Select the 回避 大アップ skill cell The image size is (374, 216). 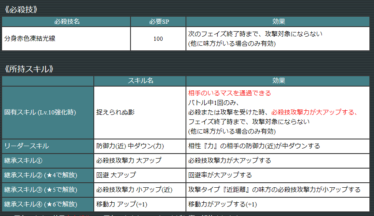[140, 175]
